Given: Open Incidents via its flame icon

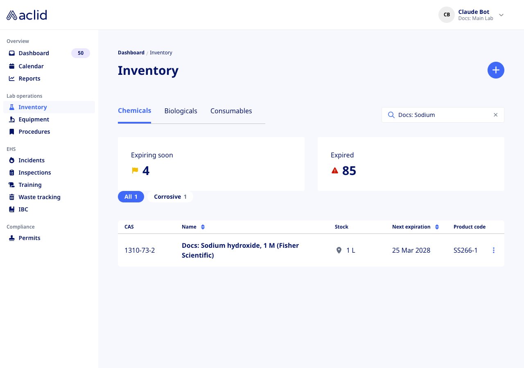Looking at the screenshot, I should tap(12, 160).
